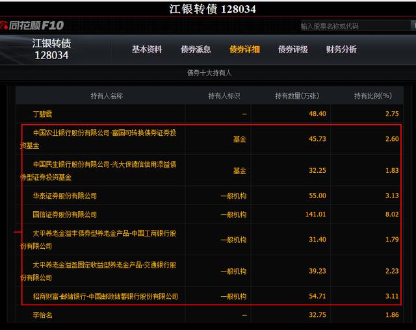The height and width of the screenshot is (330, 416).
Task: Click 一般机构 label in the 招商财富 row
Action: [x=233, y=296]
